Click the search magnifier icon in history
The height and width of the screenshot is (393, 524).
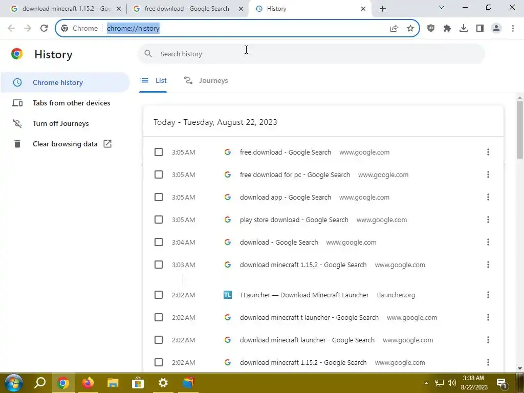148,54
